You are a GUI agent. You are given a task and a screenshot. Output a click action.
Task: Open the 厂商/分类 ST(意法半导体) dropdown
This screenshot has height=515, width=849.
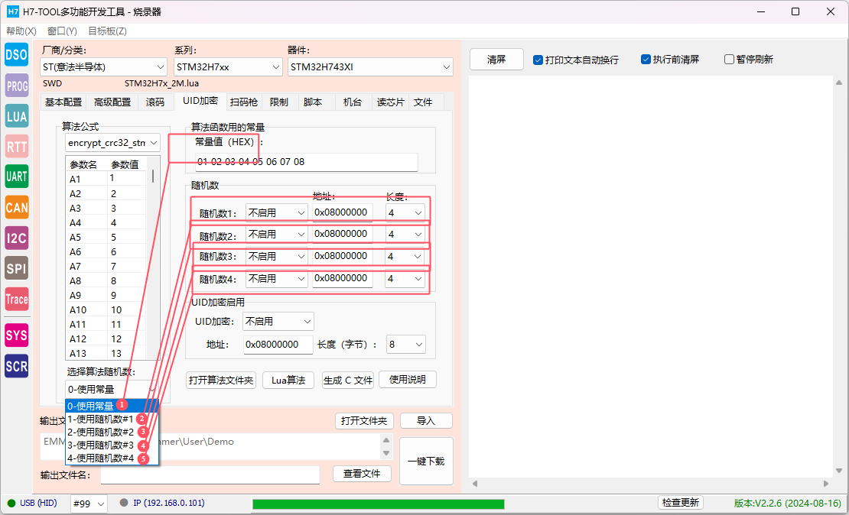pyautogui.click(x=103, y=67)
